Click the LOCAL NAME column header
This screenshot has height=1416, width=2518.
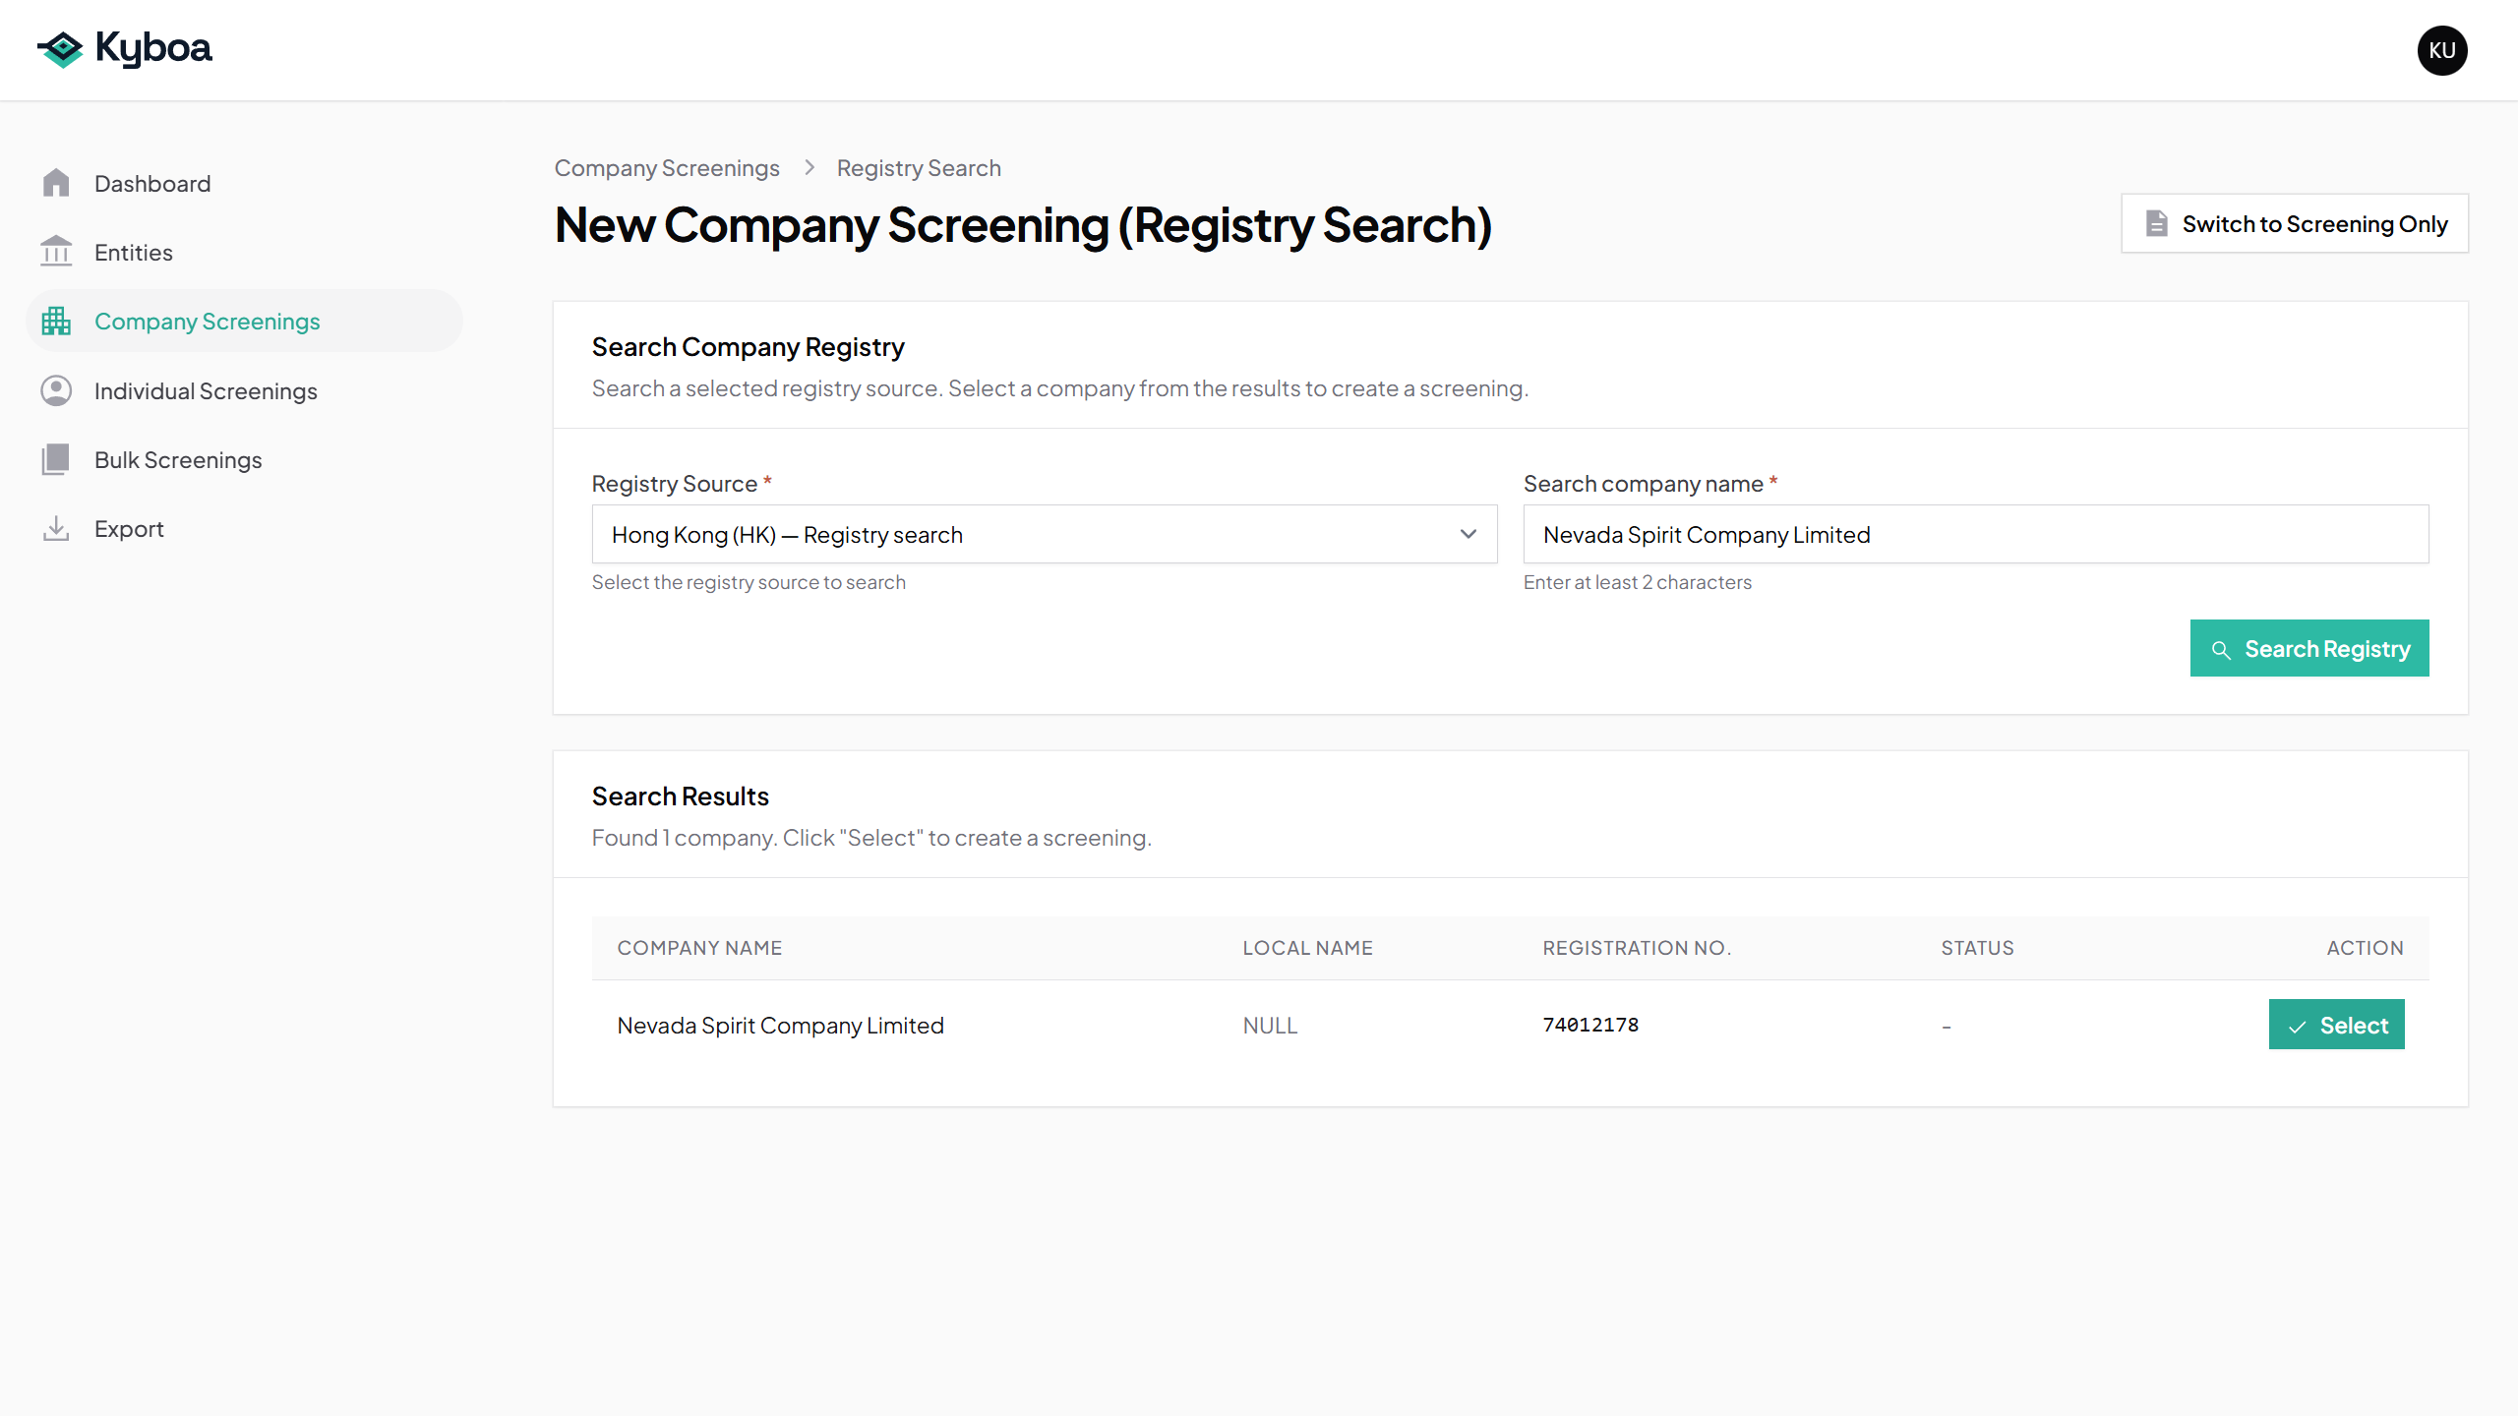[x=1307, y=948]
